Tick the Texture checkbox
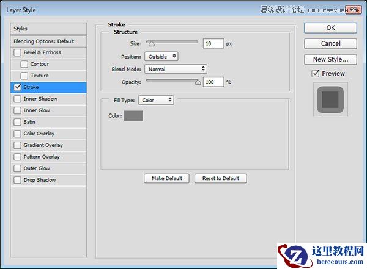367x269 pixels. pyautogui.click(x=24, y=76)
